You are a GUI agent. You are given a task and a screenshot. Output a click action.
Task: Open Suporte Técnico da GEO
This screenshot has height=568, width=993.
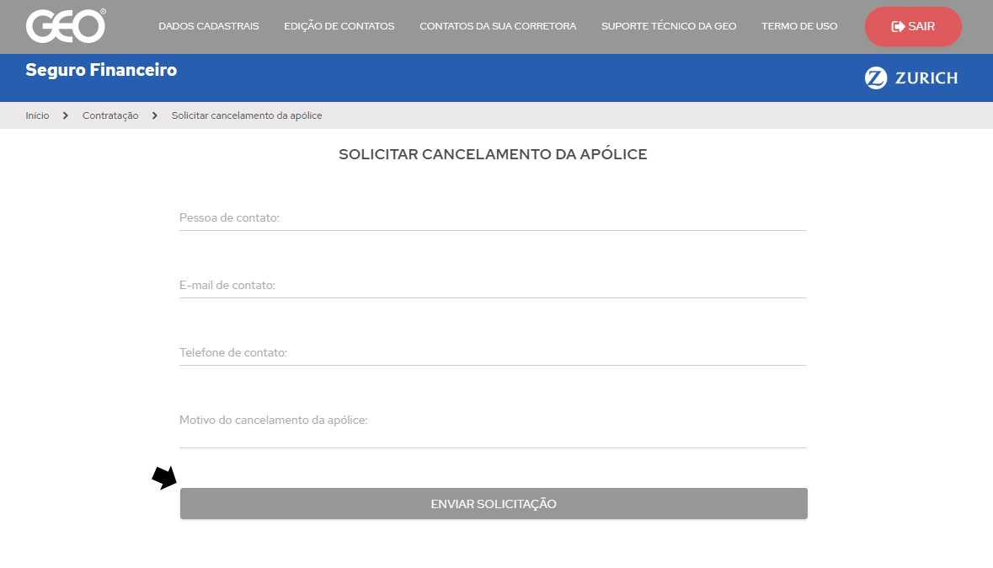click(669, 26)
